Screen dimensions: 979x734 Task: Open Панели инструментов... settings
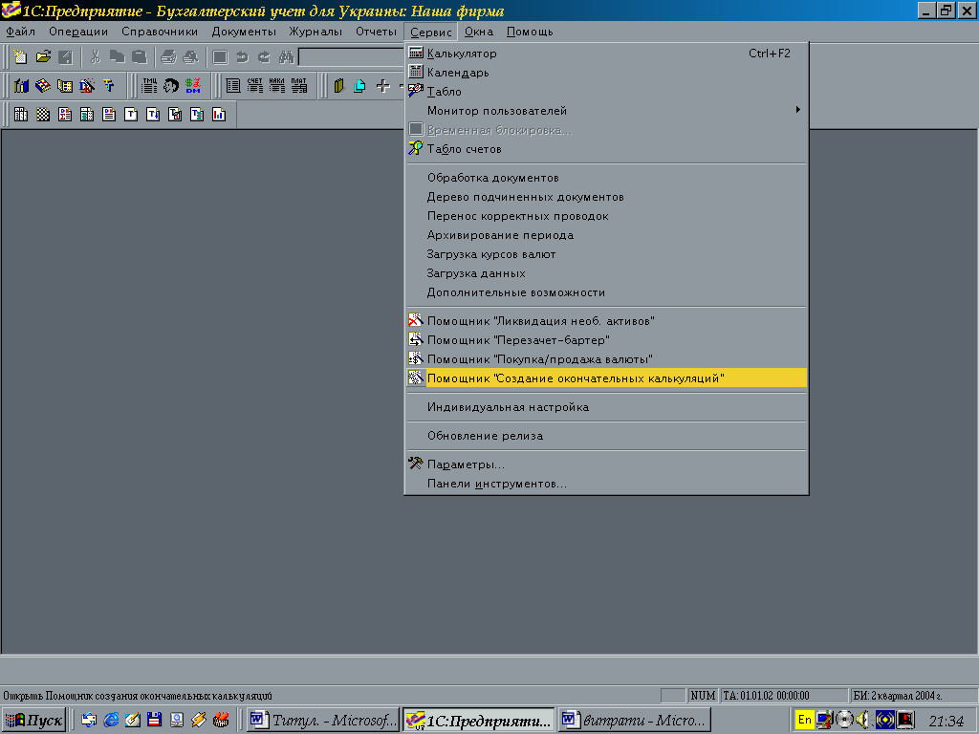[606, 484]
